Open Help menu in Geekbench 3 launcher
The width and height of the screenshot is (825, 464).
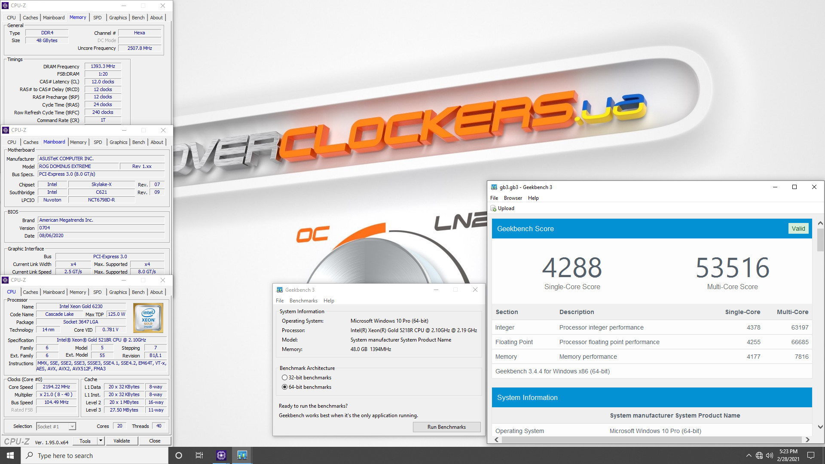tap(329, 301)
